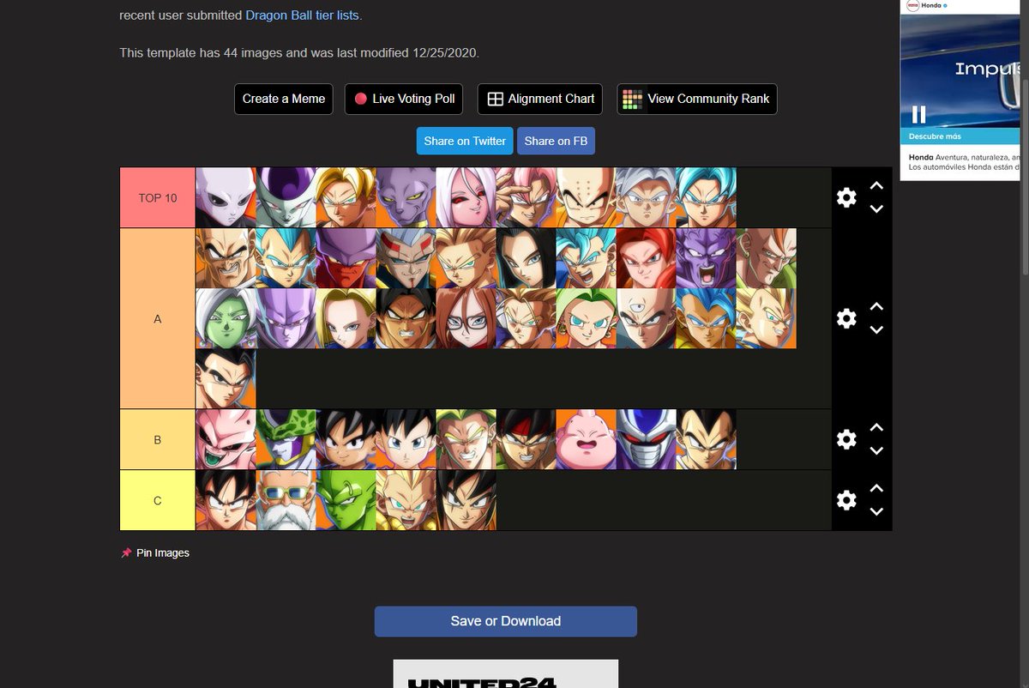The height and width of the screenshot is (688, 1029).
Task: Click the Honda logo in the ad
Action: [x=914, y=5]
